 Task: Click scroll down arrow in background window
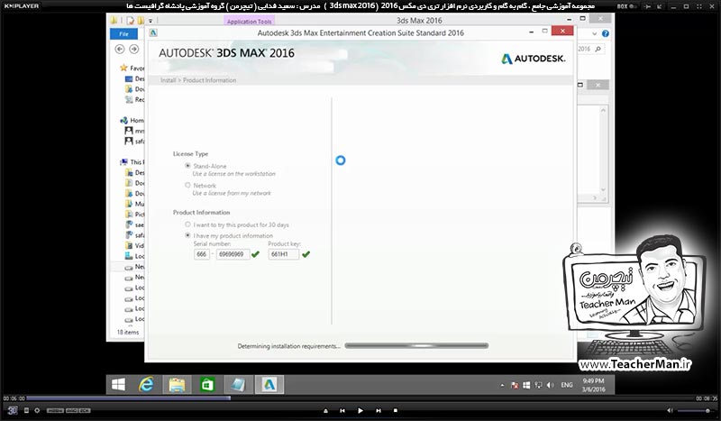603,189
